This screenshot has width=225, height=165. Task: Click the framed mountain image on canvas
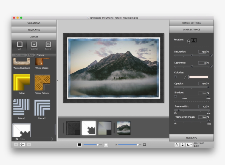[x=114, y=68]
